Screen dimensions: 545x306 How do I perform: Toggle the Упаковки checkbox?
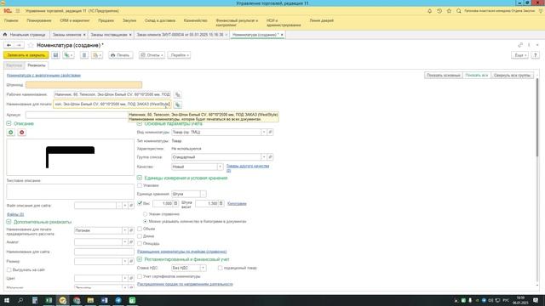click(x=140, y=185)
